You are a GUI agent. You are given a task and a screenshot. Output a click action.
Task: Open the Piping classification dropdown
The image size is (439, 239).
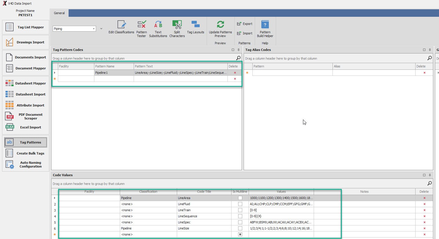pos(93,29)
